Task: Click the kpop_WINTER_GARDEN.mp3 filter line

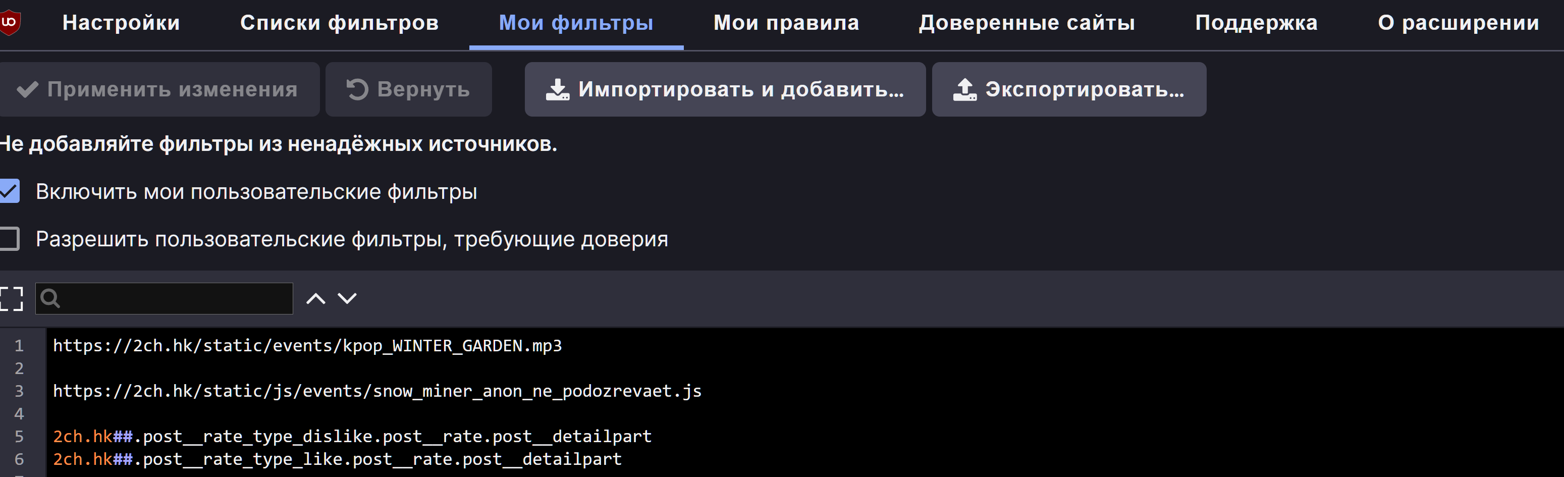Action: tap(307, 345)
